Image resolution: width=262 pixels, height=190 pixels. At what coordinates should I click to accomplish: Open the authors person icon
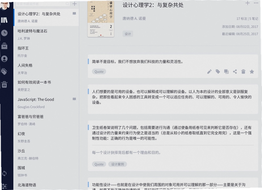(4, 59)
